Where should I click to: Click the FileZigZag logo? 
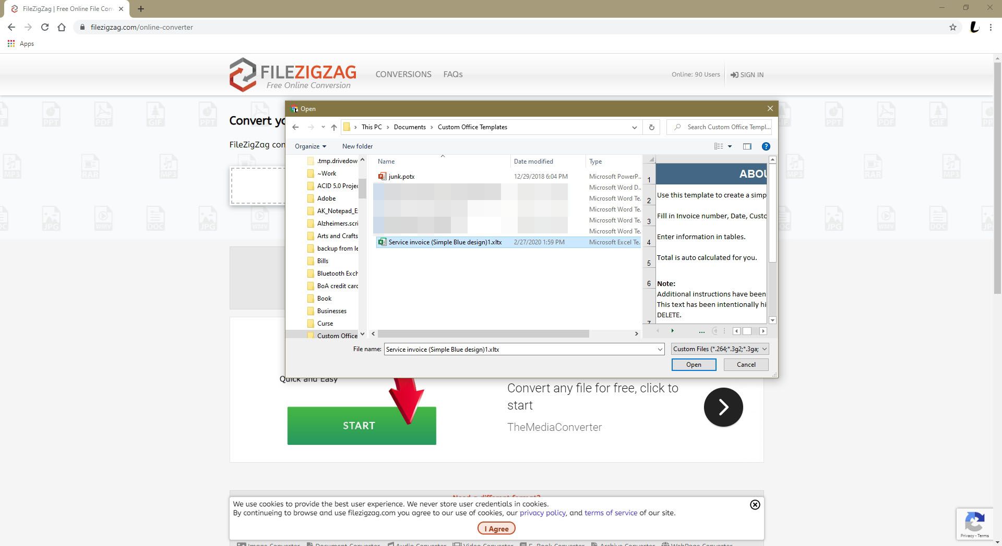click(x=293, y=75)
